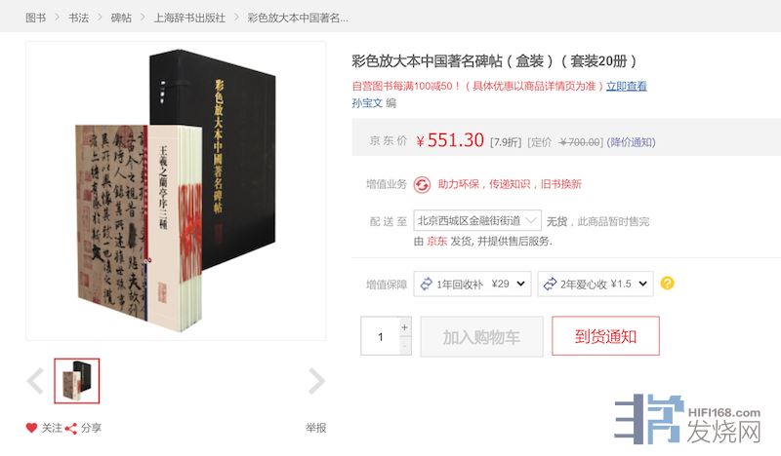Decrease quantity with the minus stepper
781x456 pixels.
coord(405,345)
